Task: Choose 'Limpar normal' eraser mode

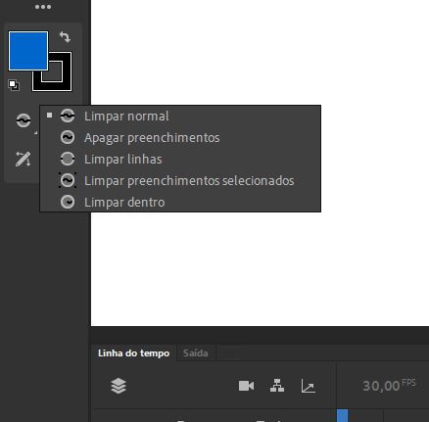Action: tap(180, 116)
